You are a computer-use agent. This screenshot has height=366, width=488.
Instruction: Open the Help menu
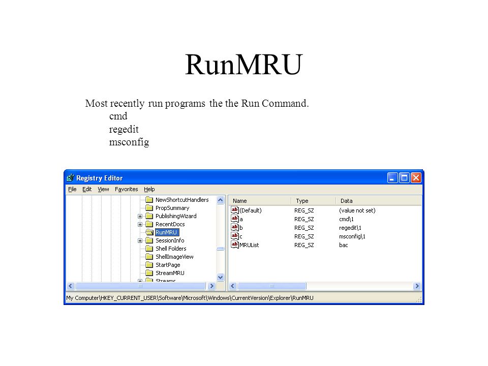(x=149, y=189)
